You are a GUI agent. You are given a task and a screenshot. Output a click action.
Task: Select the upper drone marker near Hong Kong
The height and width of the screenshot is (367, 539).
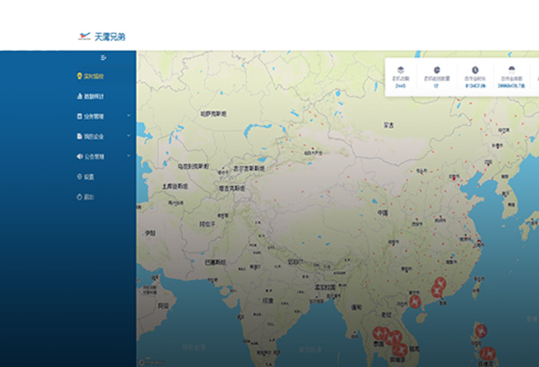click(441, 284)
